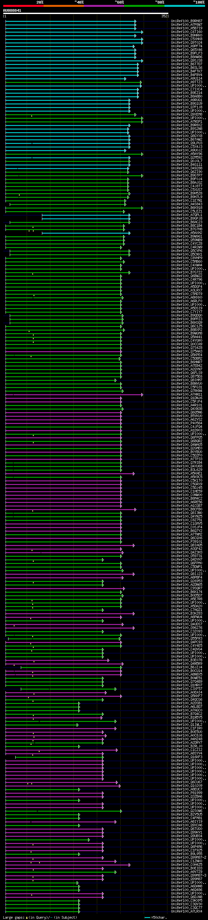
Task: Choose the UniRef100_B8CFB0 hit
Action: [187, 509]
